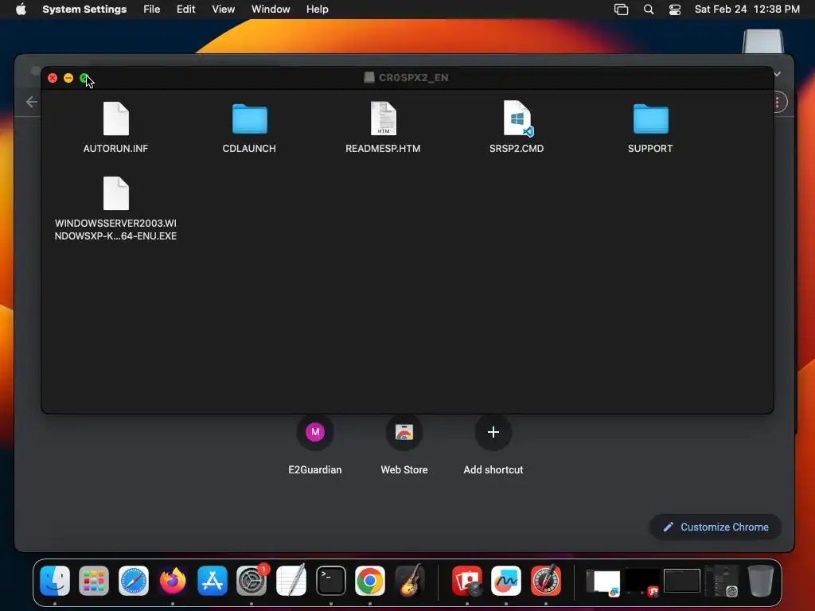Launch Firefox from the Dock

[173, 580]
